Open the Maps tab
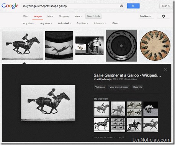 (50, 16)
